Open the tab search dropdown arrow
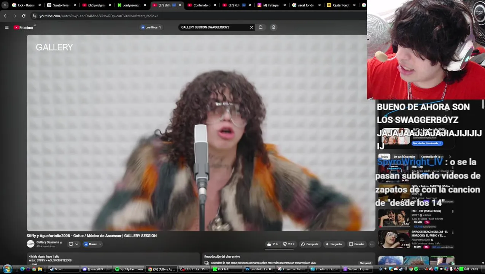The width and height of the screenshot is (485, 274). 5,5
